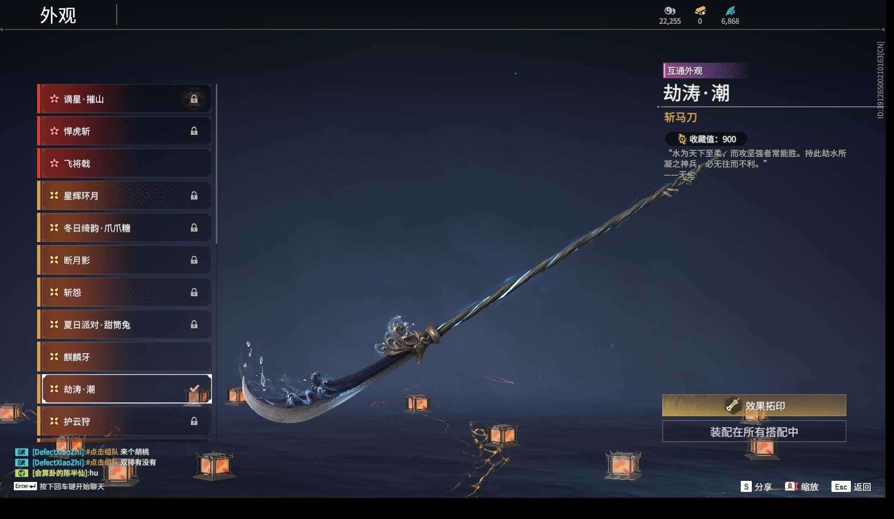Select the 飞将戟 appearance entry

pyautogui.click(x=124, y=164)
